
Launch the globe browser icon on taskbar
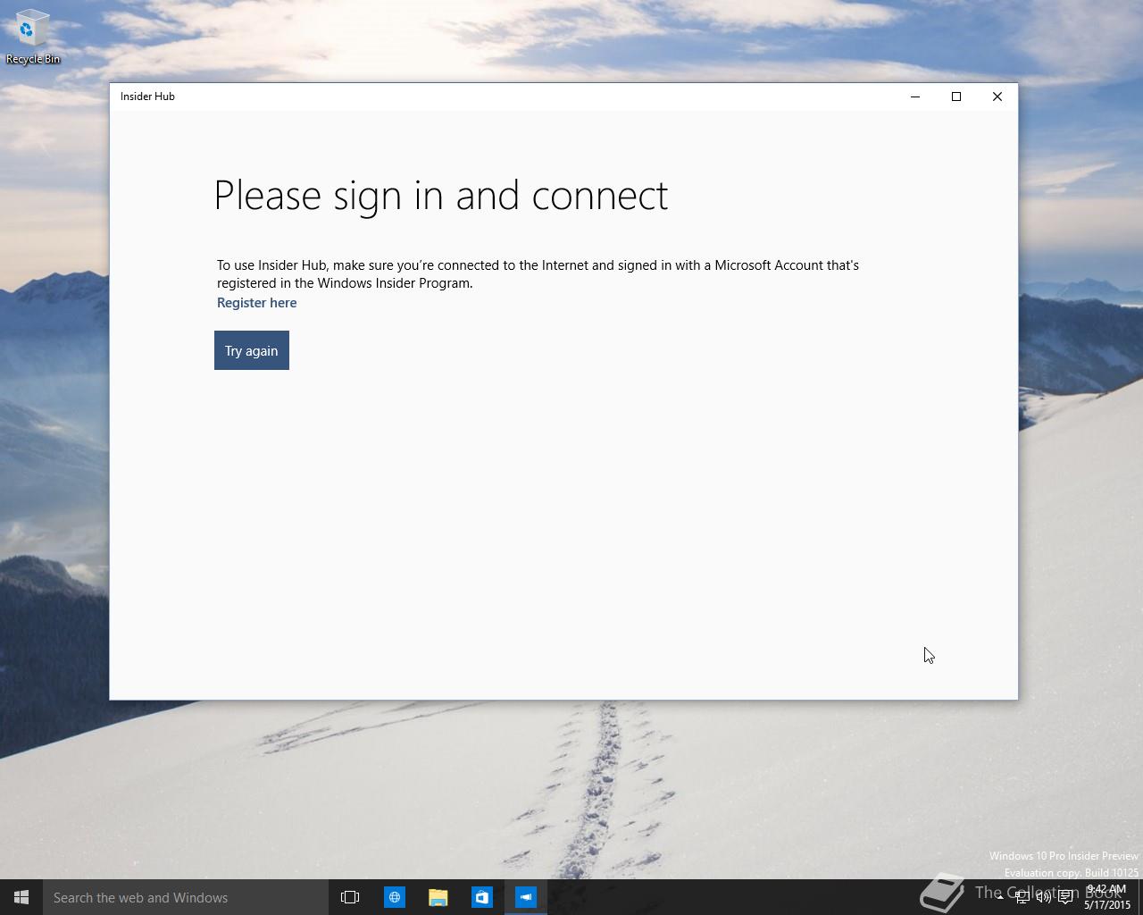(x=394, y=897)
